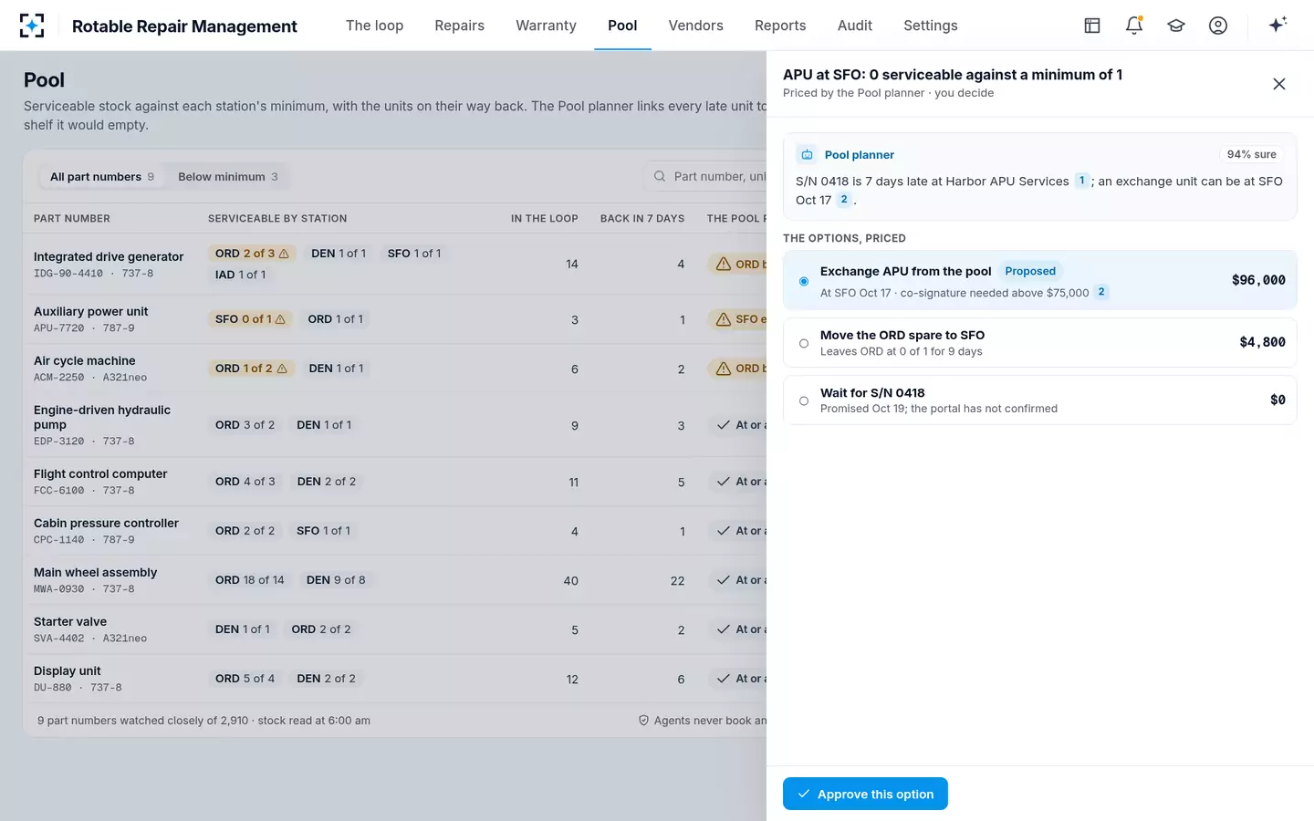Click Integrated drive generator part name

tap(109, 256)
